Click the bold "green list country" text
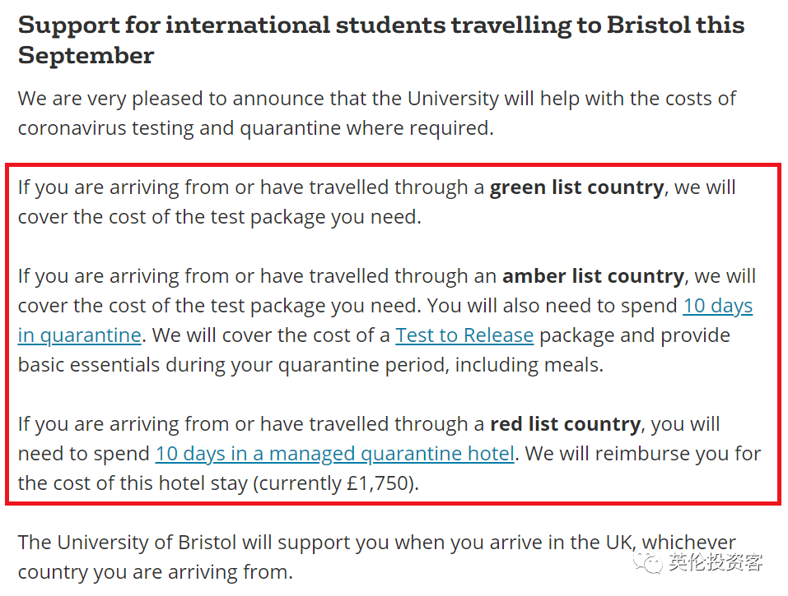 pyautogui.click(x=577, y=187)
